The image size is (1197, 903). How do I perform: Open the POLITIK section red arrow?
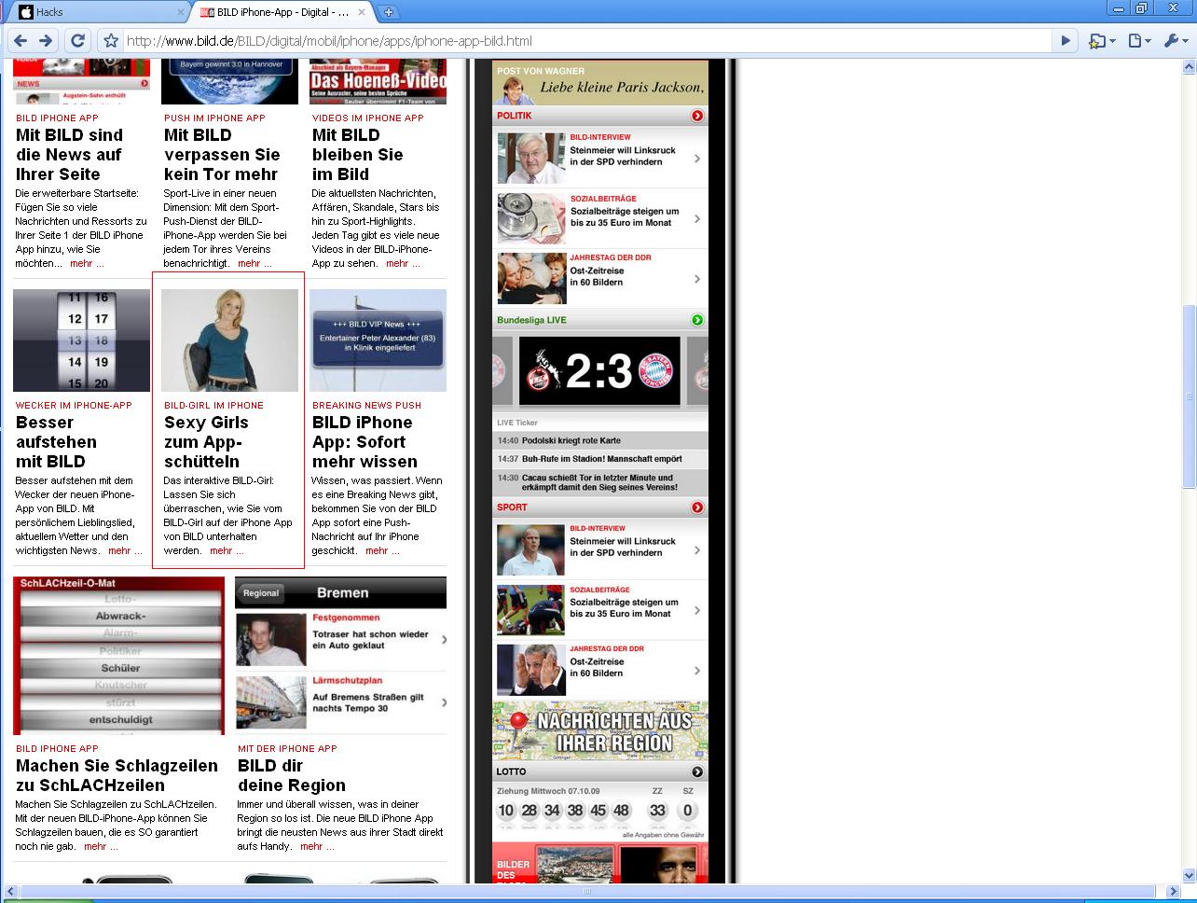click(x=697, y=116)
